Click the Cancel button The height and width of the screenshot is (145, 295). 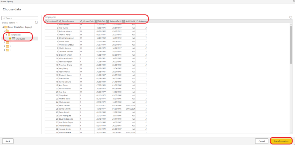coord(262,141)
